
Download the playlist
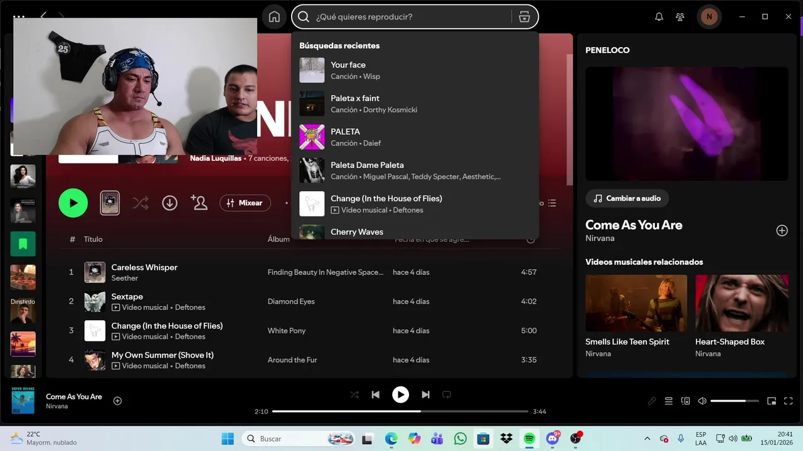169,203
